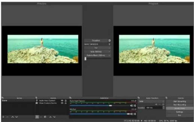Add a quick transition with the plus icon

point(109,44)
